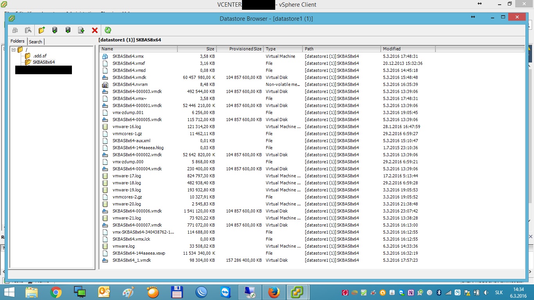534x300 pixels.
Task: Click the 157 286 400,00 KB provisioned size cell
Action: pyautogui.click(x=244, y=260)
